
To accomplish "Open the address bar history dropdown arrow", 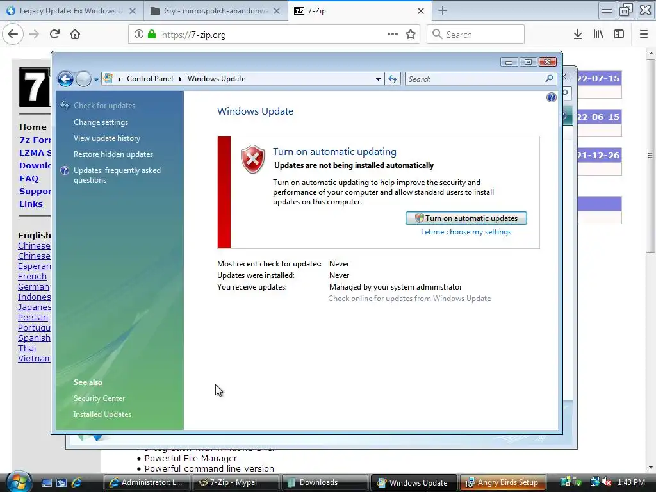I will [378, 79].
